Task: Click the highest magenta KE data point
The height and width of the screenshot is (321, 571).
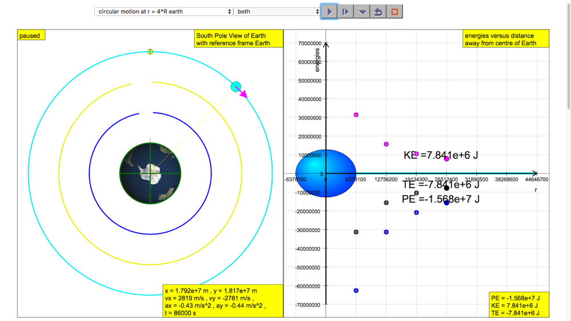Action: (356, 115)
